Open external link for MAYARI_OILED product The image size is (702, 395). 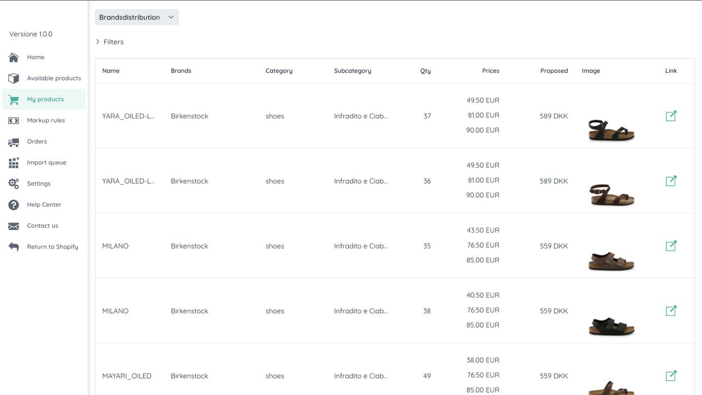671,376
